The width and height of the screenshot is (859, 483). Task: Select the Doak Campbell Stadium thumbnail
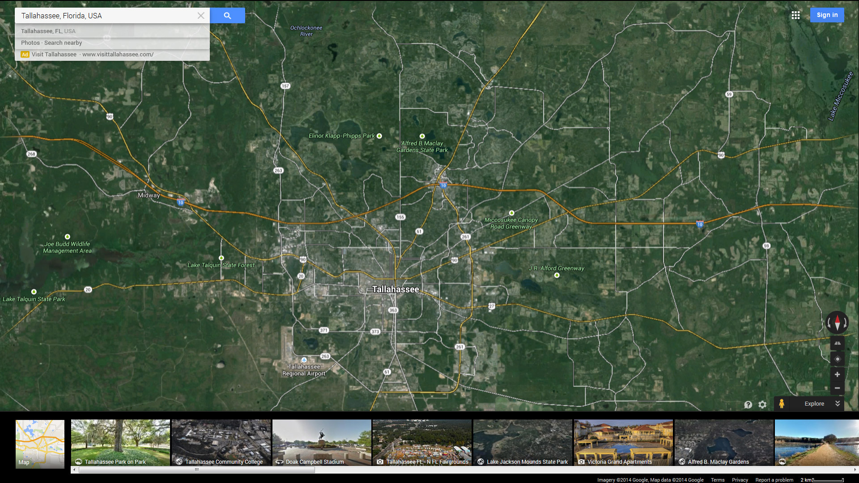click(322, 442)
